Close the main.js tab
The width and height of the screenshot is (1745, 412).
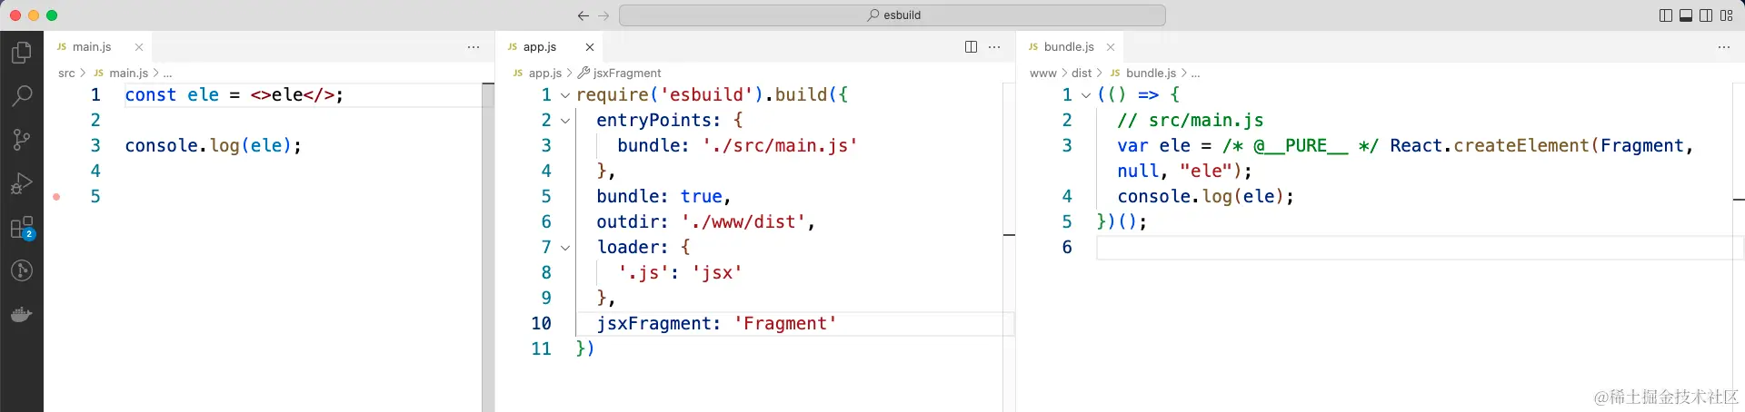[139, 47]
